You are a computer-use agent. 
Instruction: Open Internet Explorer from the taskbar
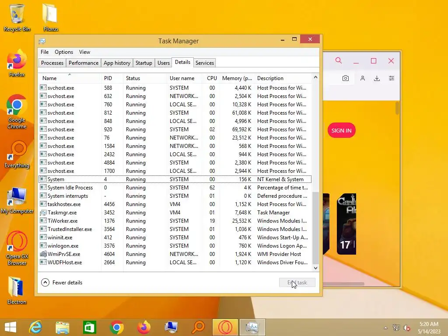[35, 327]
